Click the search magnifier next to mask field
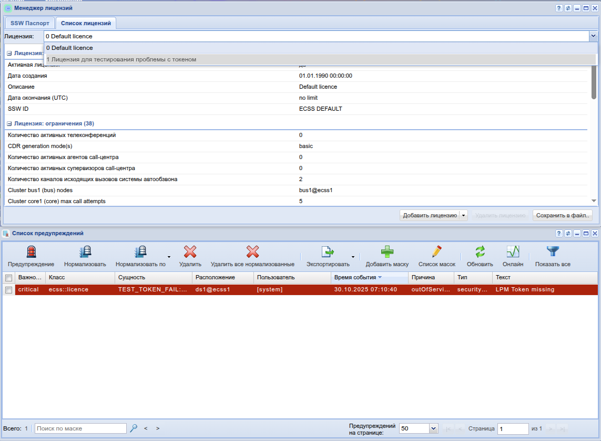The width and height of the screenshot is (601, 441). [134, 428]
